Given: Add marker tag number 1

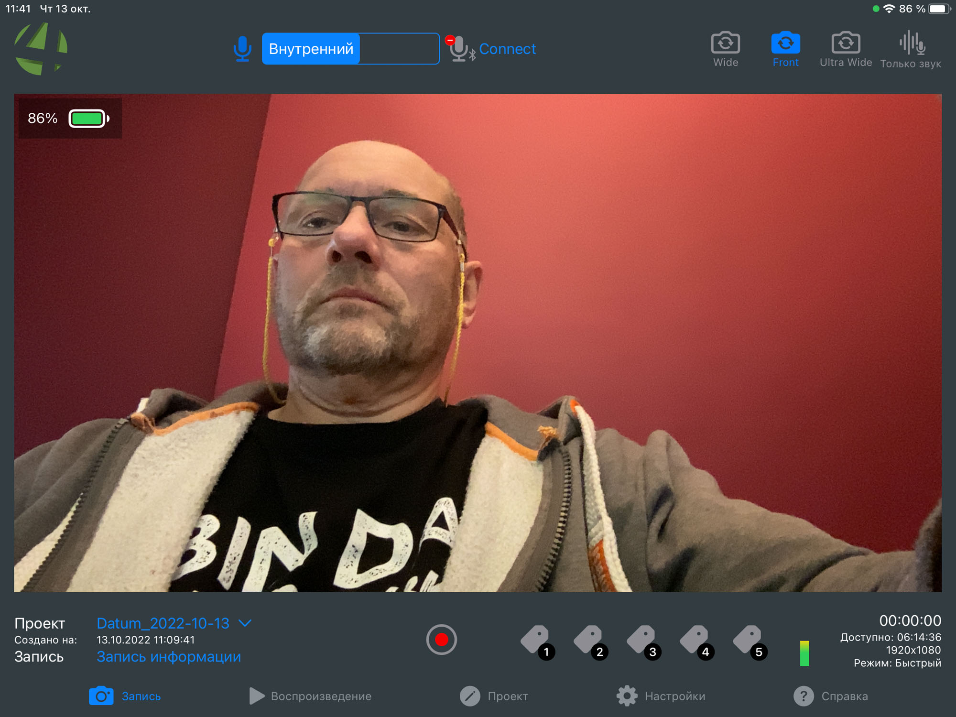Looking at the screenshot, I should click(x=537, y=641).
